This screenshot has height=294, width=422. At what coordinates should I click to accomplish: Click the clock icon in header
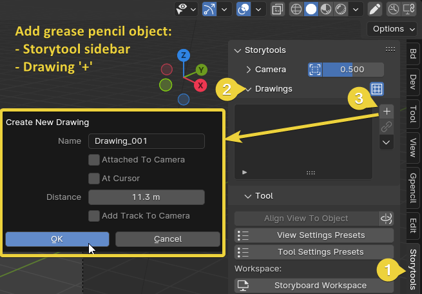click(394, 10)
